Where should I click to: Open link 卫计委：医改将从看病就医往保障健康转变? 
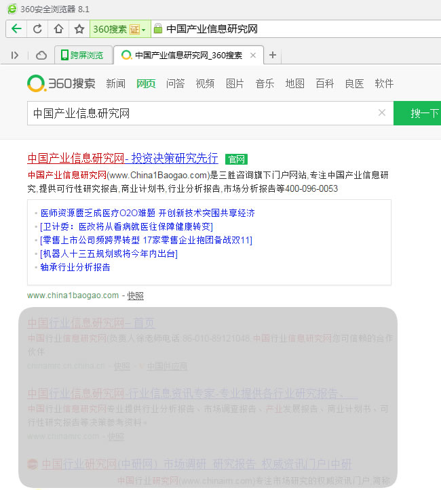click(127, 226)
